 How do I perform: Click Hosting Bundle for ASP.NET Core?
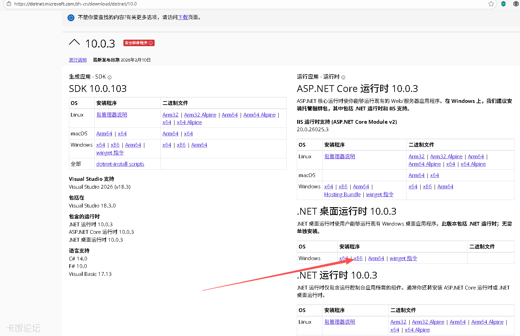(342, 194)
